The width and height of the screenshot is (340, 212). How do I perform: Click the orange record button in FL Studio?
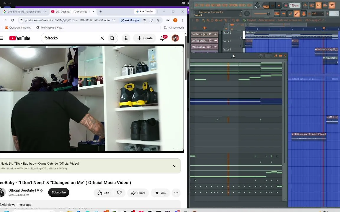tap(286, 5)
